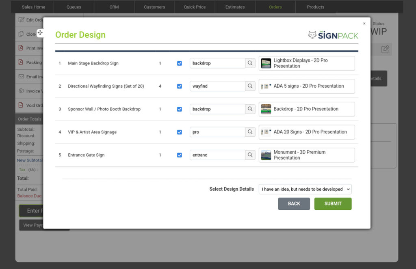Click the edit pencil icon under Status

tap(385, 49)
